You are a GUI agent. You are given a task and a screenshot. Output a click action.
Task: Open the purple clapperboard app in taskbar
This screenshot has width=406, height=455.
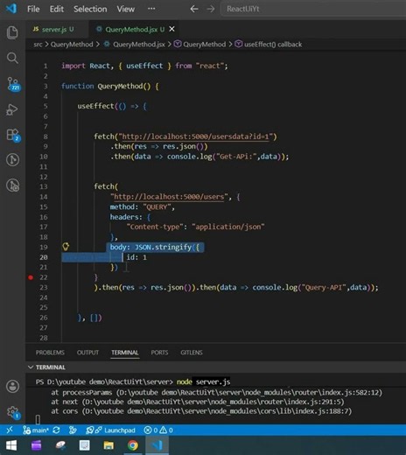point(36,445)
